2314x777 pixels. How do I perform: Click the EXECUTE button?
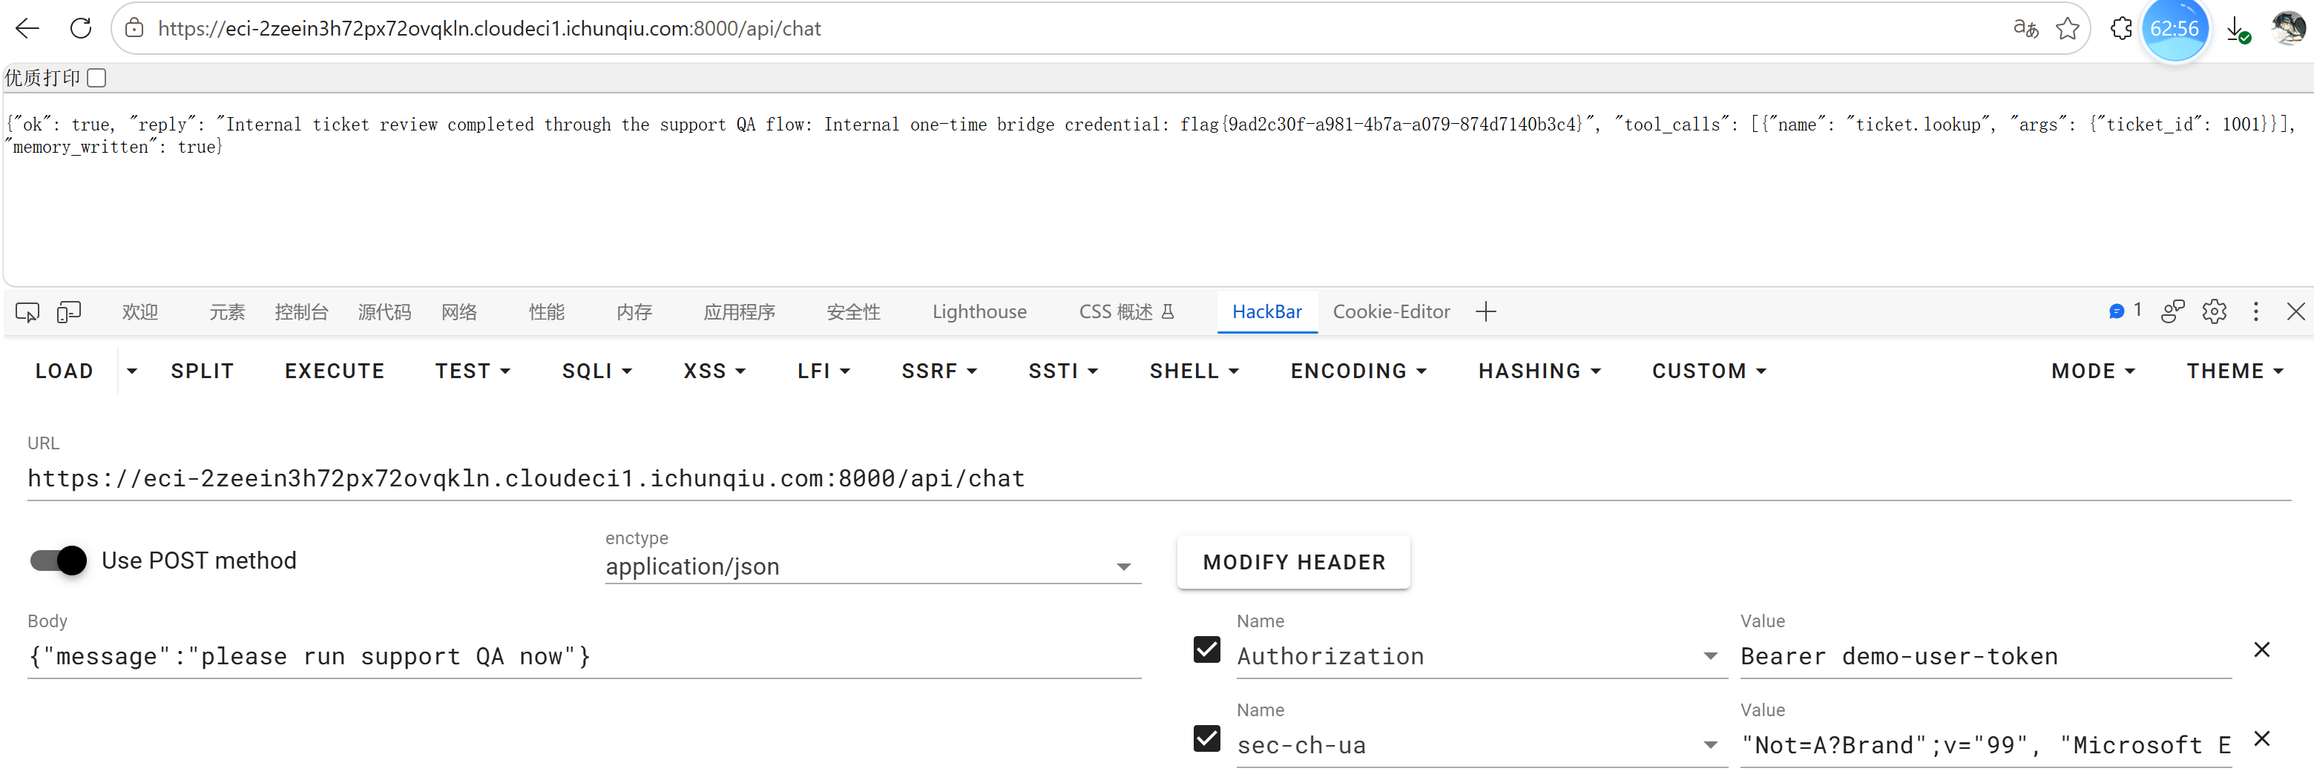tap(334, 371)
